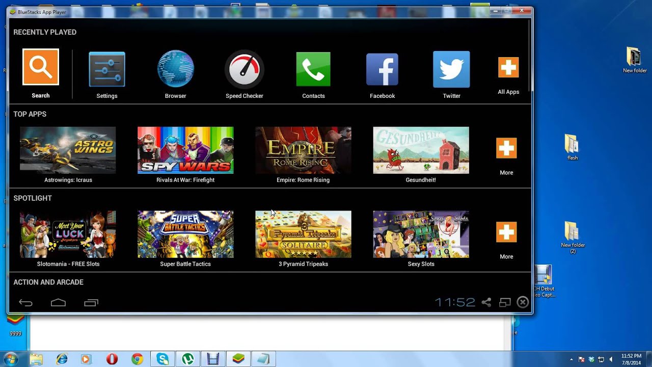Launch the Browser globe icon
The width and height of the screenshot is (652, 367).
pyautogui.click(x=175, y=69)
